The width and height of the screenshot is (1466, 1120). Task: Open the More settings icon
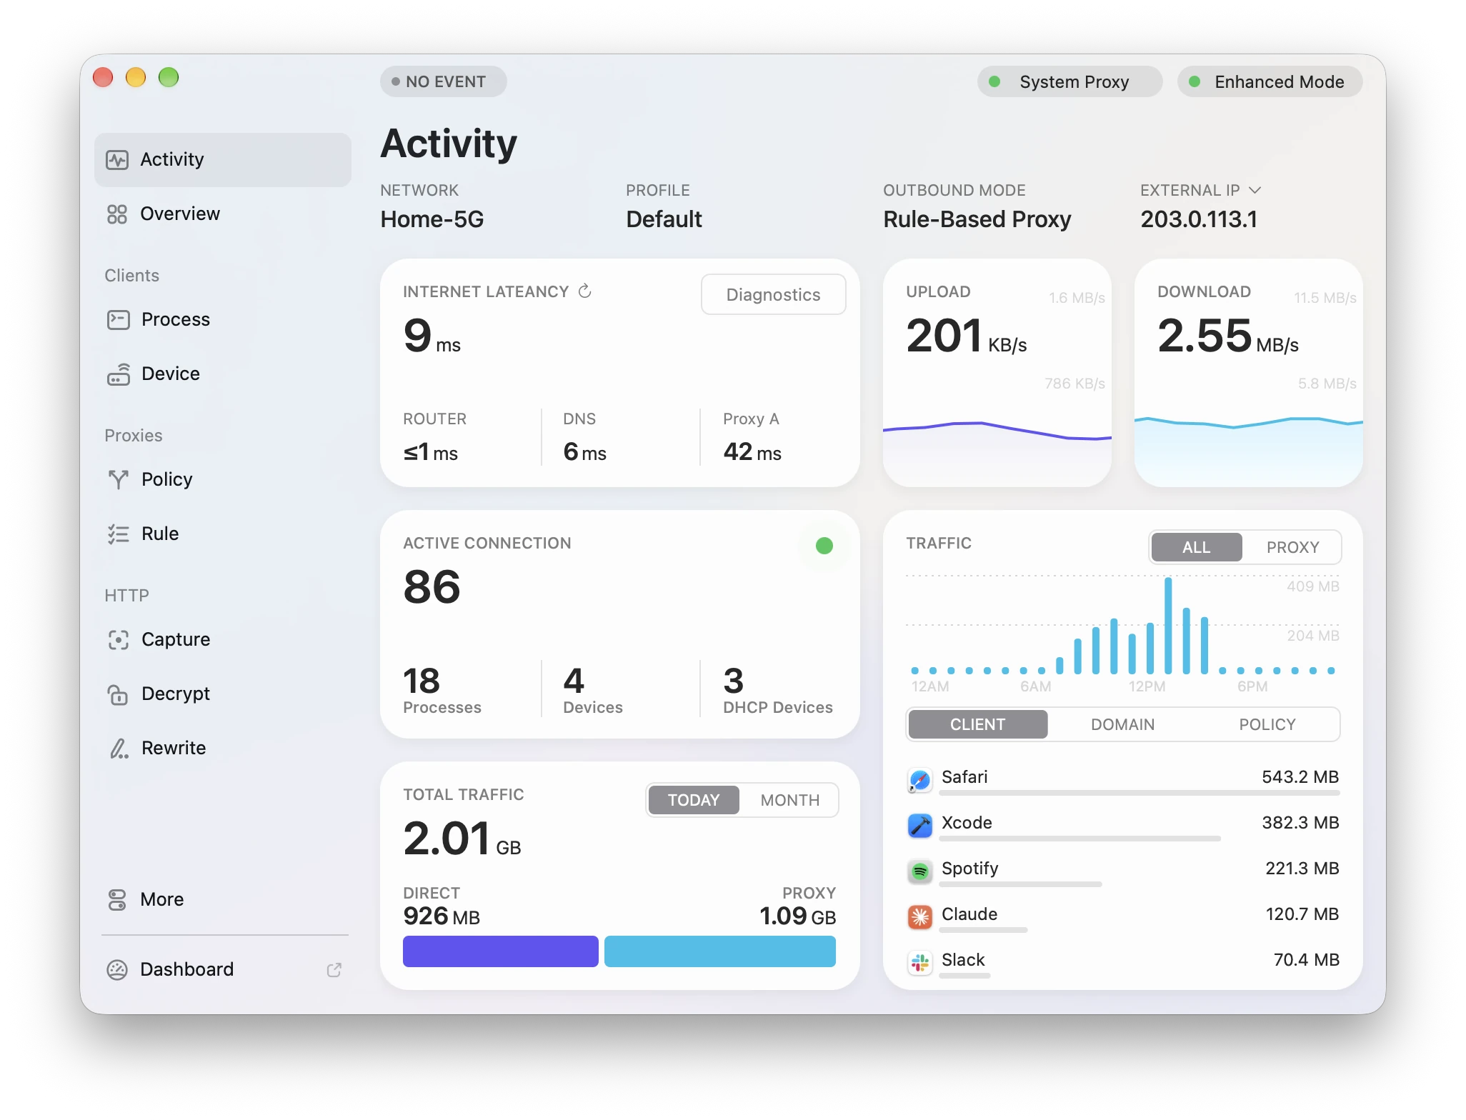pos(117,899)
